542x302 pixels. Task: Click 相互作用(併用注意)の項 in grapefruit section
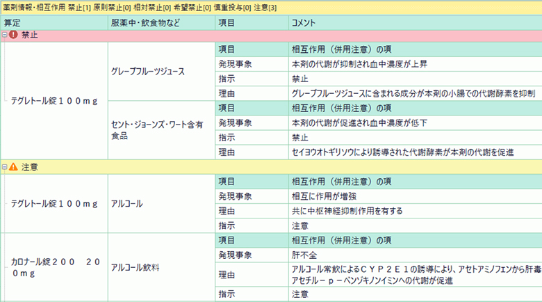tap(341, 49)
